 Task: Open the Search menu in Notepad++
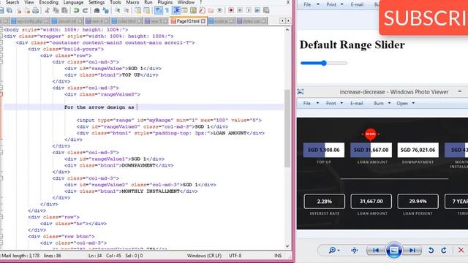[12, 2]
